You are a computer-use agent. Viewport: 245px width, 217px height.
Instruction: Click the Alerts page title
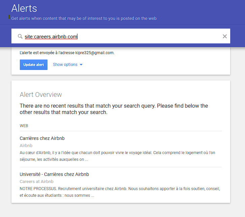[x=24, y=8]
